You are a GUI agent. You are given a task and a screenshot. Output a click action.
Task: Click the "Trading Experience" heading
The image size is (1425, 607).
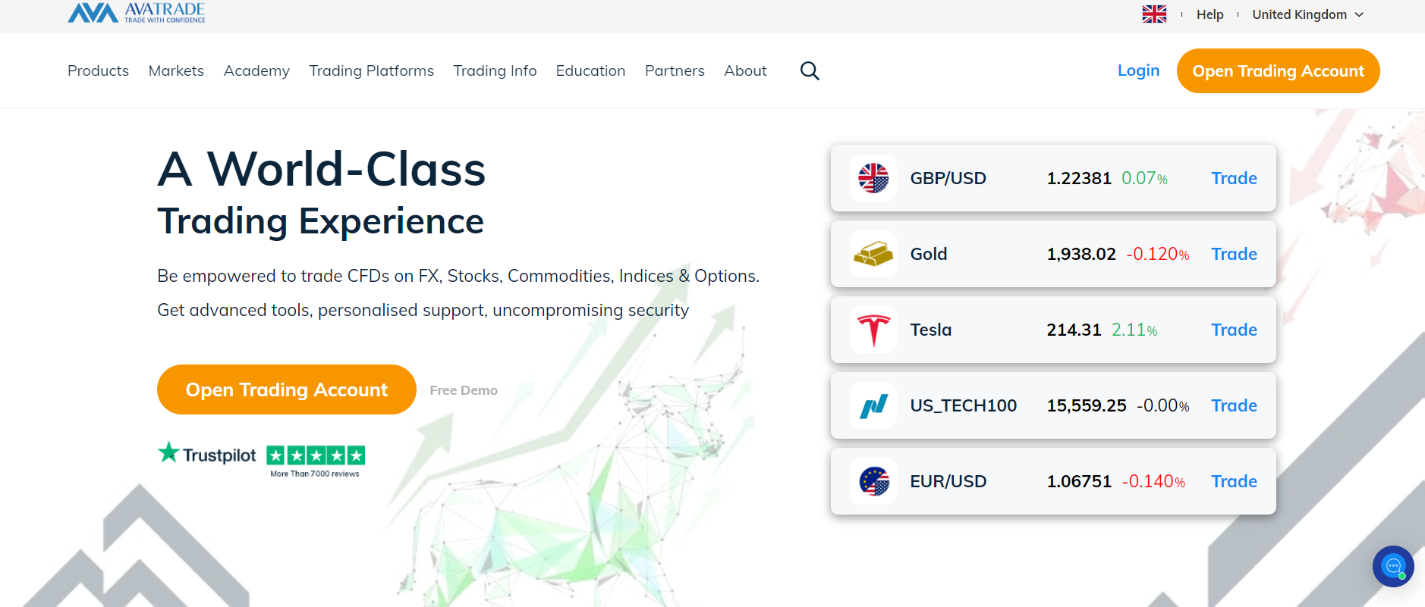[320, 221]
